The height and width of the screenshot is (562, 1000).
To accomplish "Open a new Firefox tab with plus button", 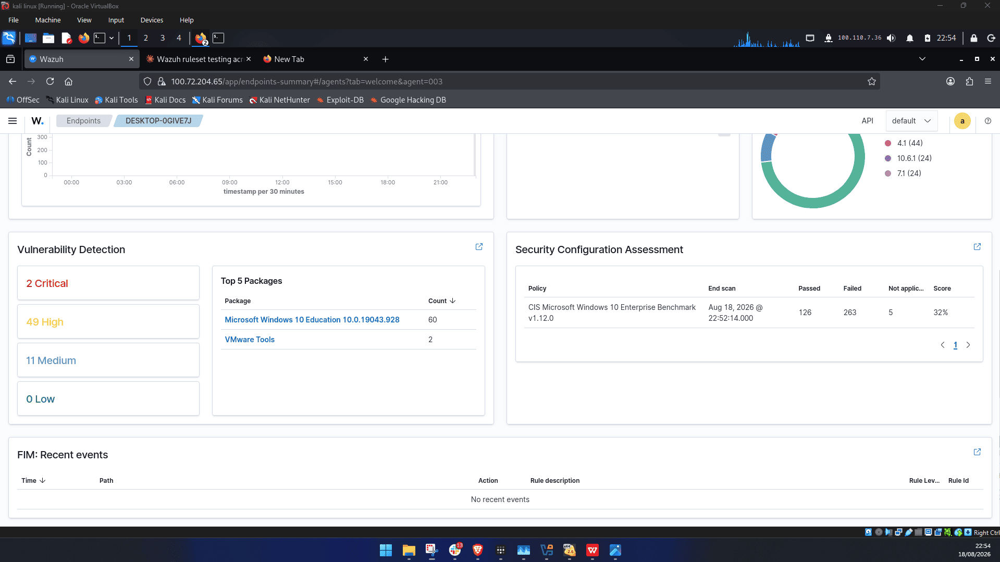I will click(386, 59).
